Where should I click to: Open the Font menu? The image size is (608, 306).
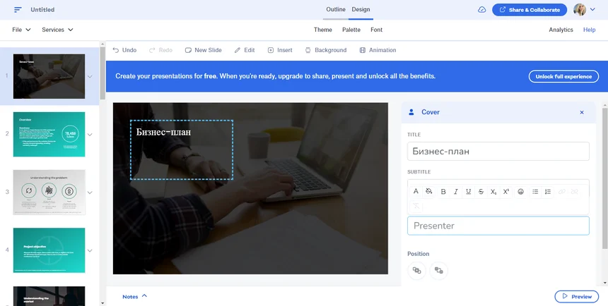376,30
